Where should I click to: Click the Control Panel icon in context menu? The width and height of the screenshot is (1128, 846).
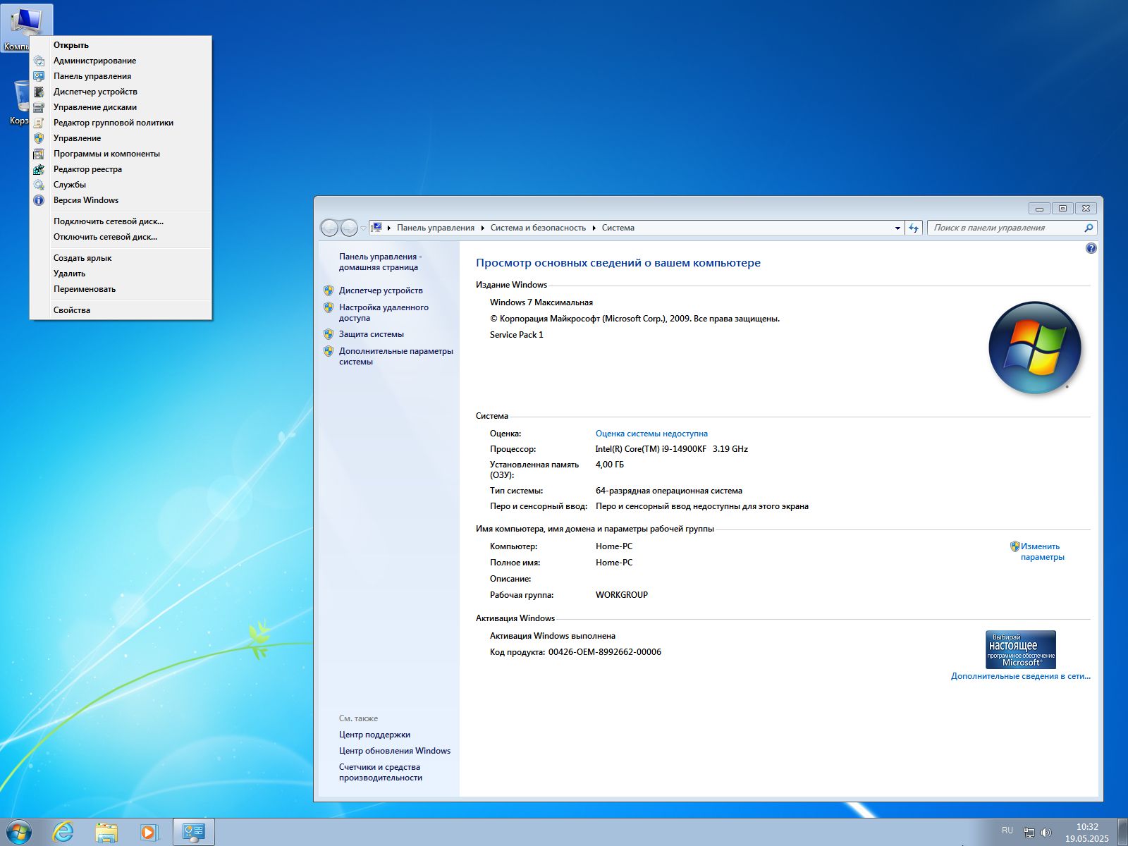(39, 76)
